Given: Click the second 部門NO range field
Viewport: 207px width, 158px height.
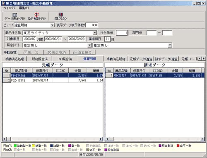Looking at the screenshot, I should click(167, 33).
